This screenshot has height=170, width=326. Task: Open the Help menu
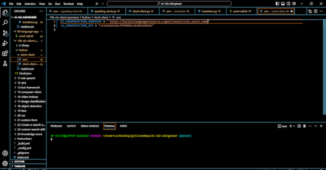pyautogui.click(x=80, y=4)
